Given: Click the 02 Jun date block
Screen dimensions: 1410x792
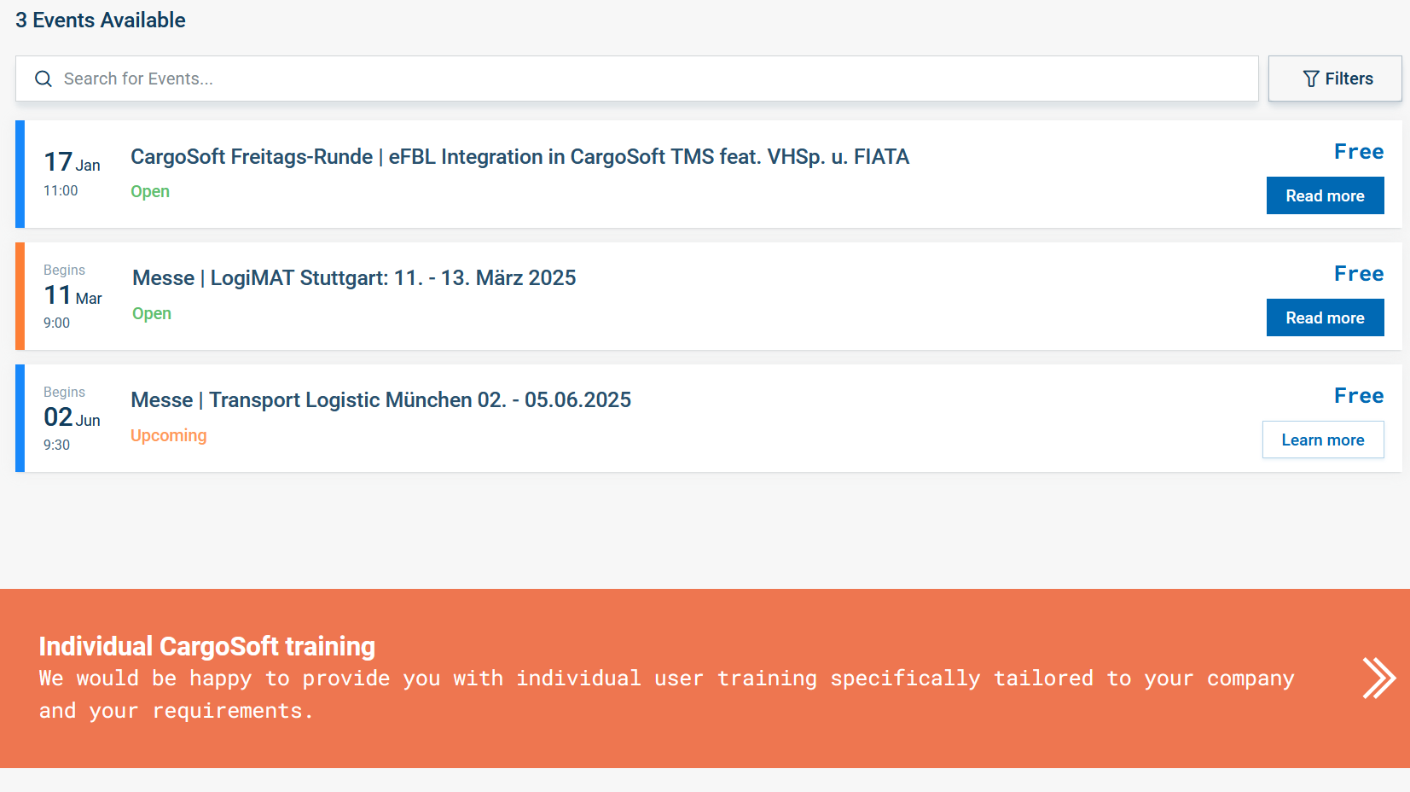Looking at the screenshot, I should click(x=72, y=418).
